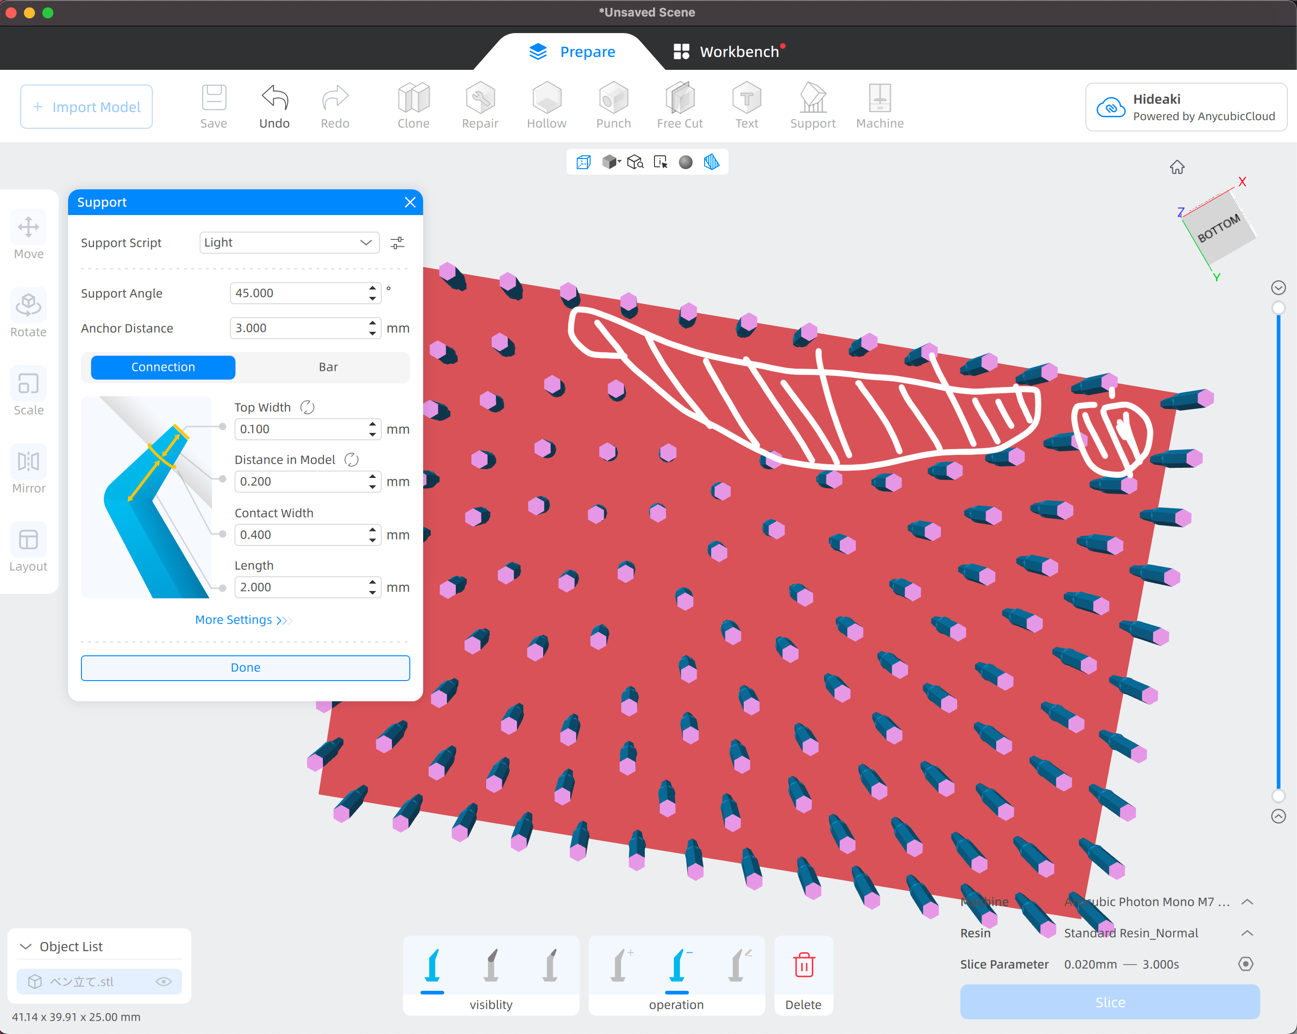Click the Done button

click(x=246, y=668)
